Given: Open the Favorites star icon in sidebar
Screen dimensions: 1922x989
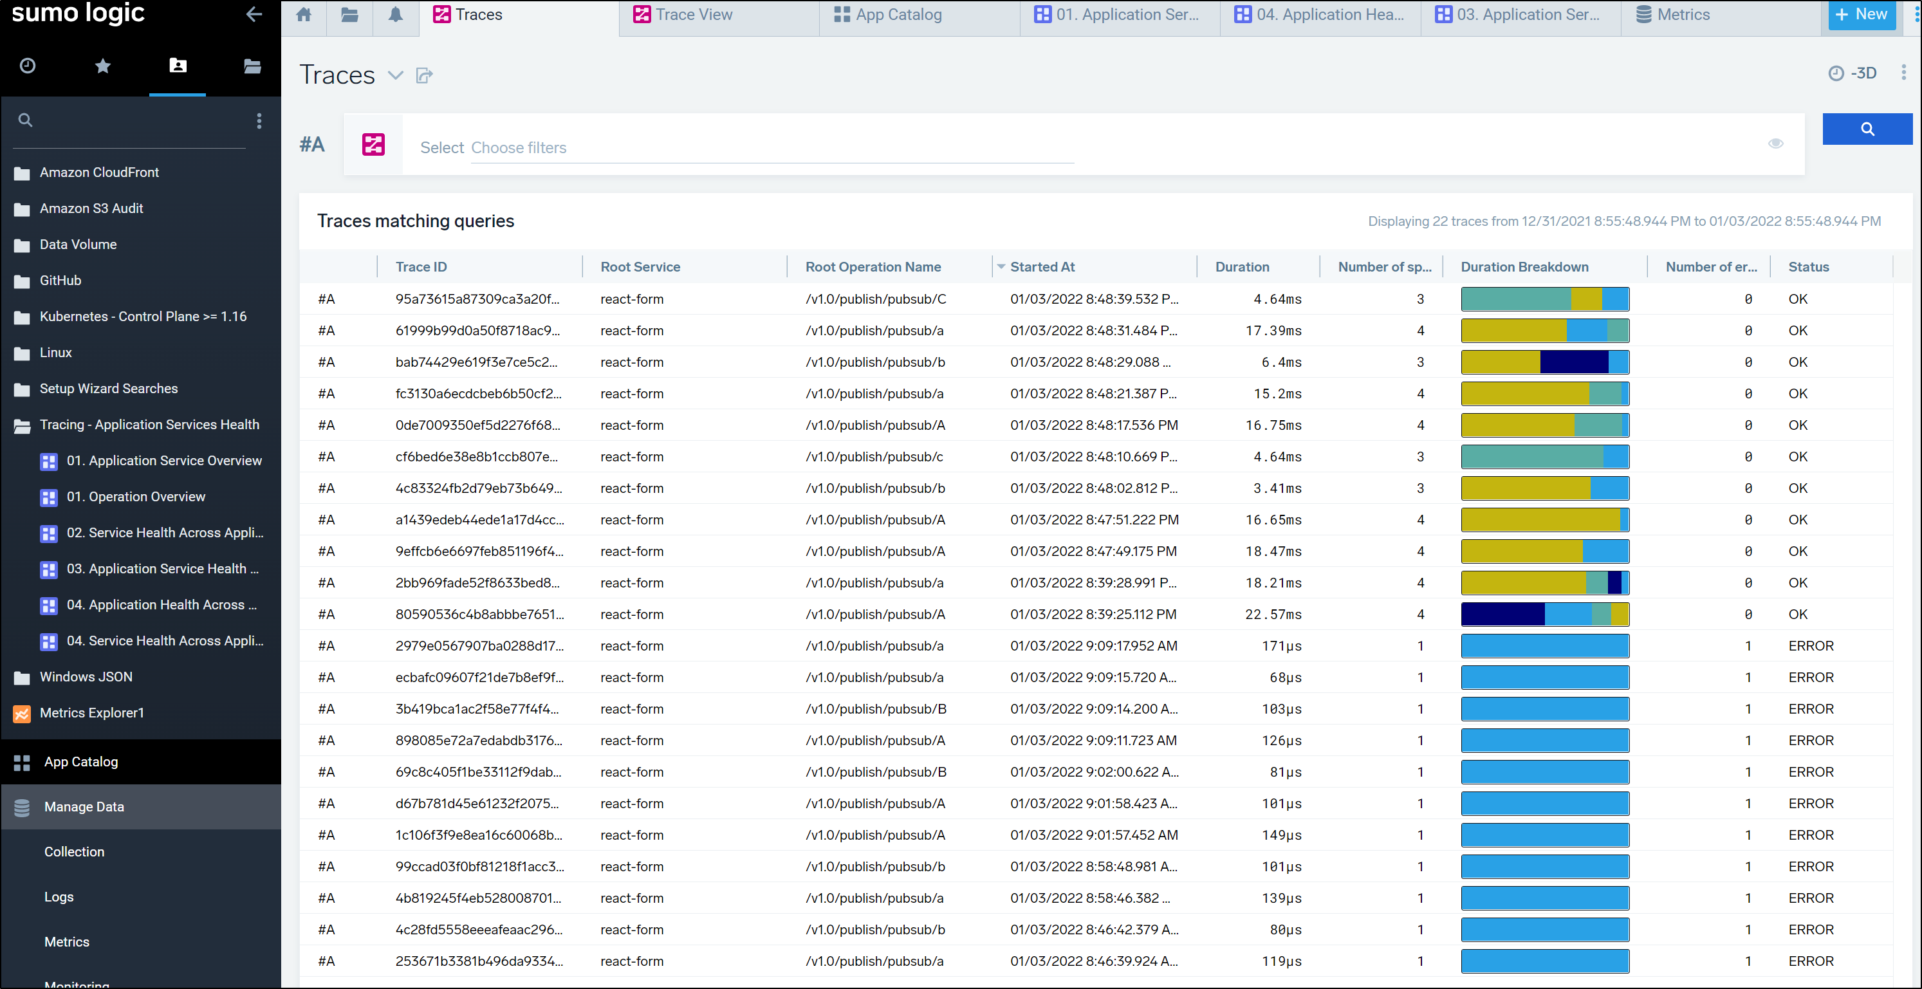Looking at the screenshot, I should point(103,66).
